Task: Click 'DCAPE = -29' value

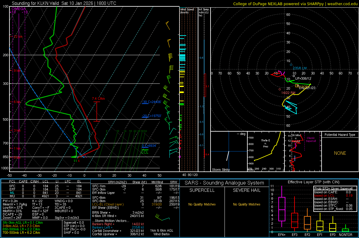Action: [12, 214]
